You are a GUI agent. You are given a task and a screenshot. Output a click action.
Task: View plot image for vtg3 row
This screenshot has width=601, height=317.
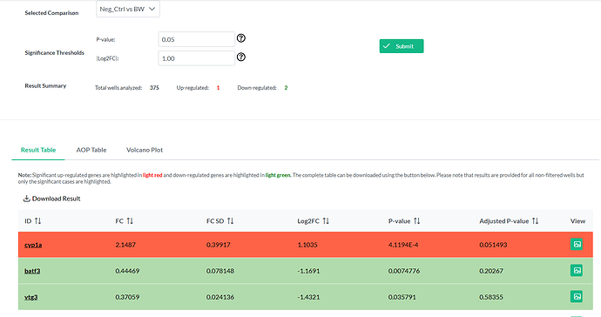[x=577, y=296]
